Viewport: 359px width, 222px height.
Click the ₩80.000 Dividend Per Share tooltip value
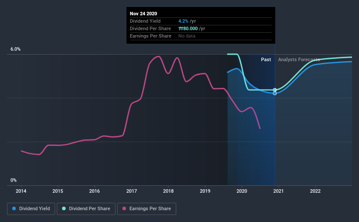tap(188, 28)
